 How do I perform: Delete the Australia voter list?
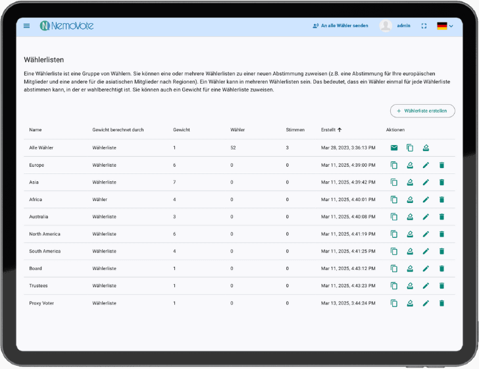441,217
